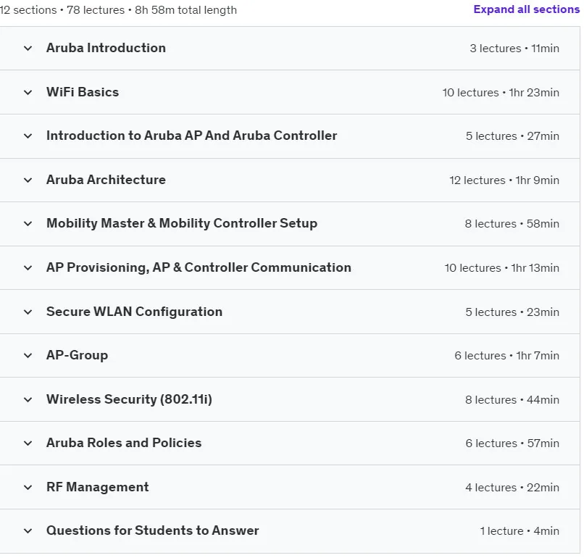Click the 10 lectures • 1hr 13min label
584x558 pixels.
click(501, 268)
